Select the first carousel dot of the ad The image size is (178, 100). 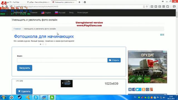click(41, 44)
